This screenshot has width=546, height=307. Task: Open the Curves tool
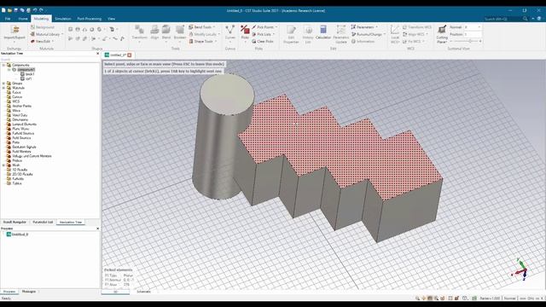point(230,33)
